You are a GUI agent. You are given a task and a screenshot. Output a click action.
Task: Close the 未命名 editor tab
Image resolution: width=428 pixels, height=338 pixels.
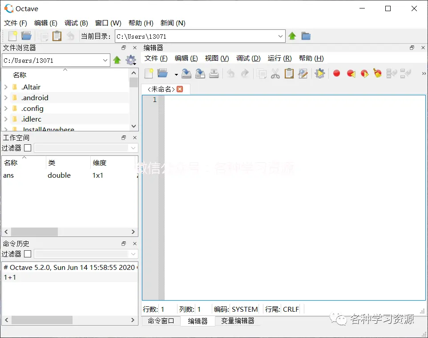(x=180, y=89)
